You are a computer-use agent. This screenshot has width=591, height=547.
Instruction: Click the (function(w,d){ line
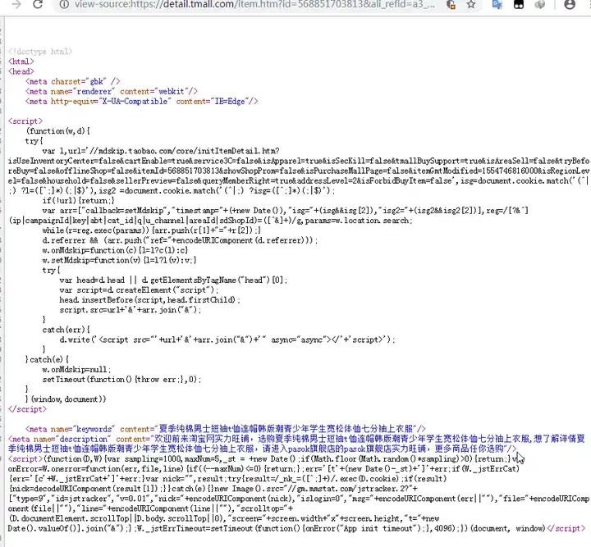58,131
